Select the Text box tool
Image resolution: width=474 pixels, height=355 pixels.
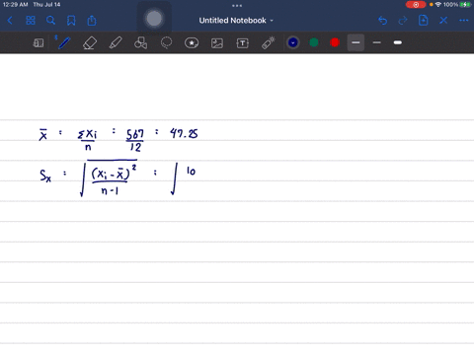243,43
